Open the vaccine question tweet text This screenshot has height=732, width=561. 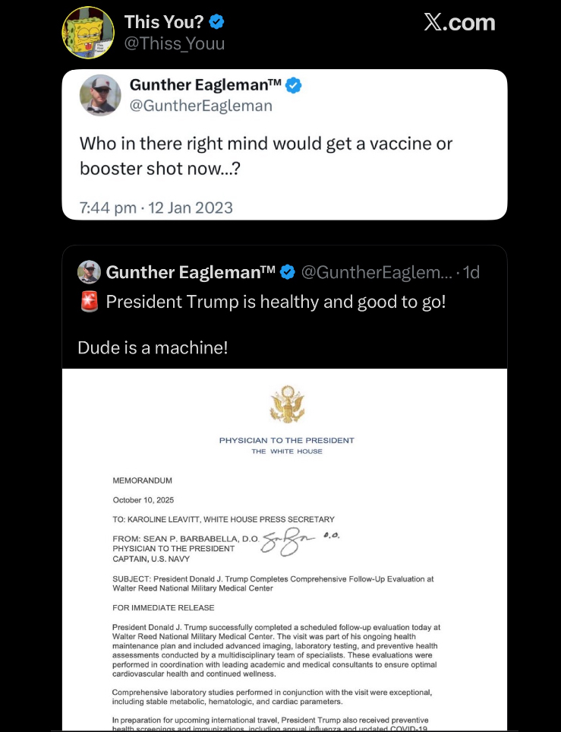tap(266, 155)
